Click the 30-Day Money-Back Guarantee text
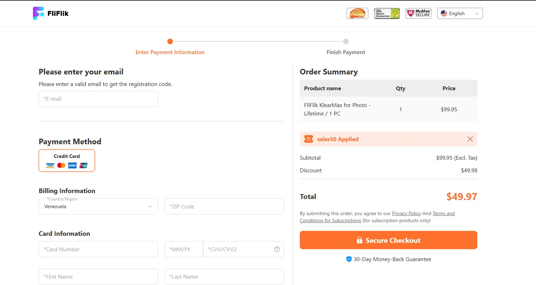 (x=392, y=259)
